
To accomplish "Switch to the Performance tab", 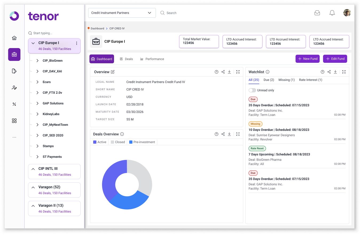I will coord(152,59).
